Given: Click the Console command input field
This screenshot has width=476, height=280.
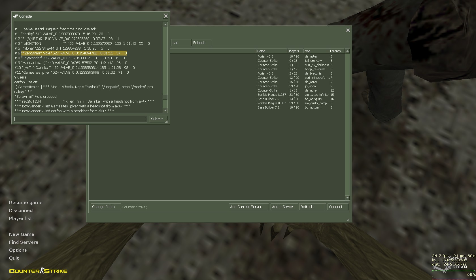Looking at the screenshot, I should pyautogui.click(x=80, y=119).
